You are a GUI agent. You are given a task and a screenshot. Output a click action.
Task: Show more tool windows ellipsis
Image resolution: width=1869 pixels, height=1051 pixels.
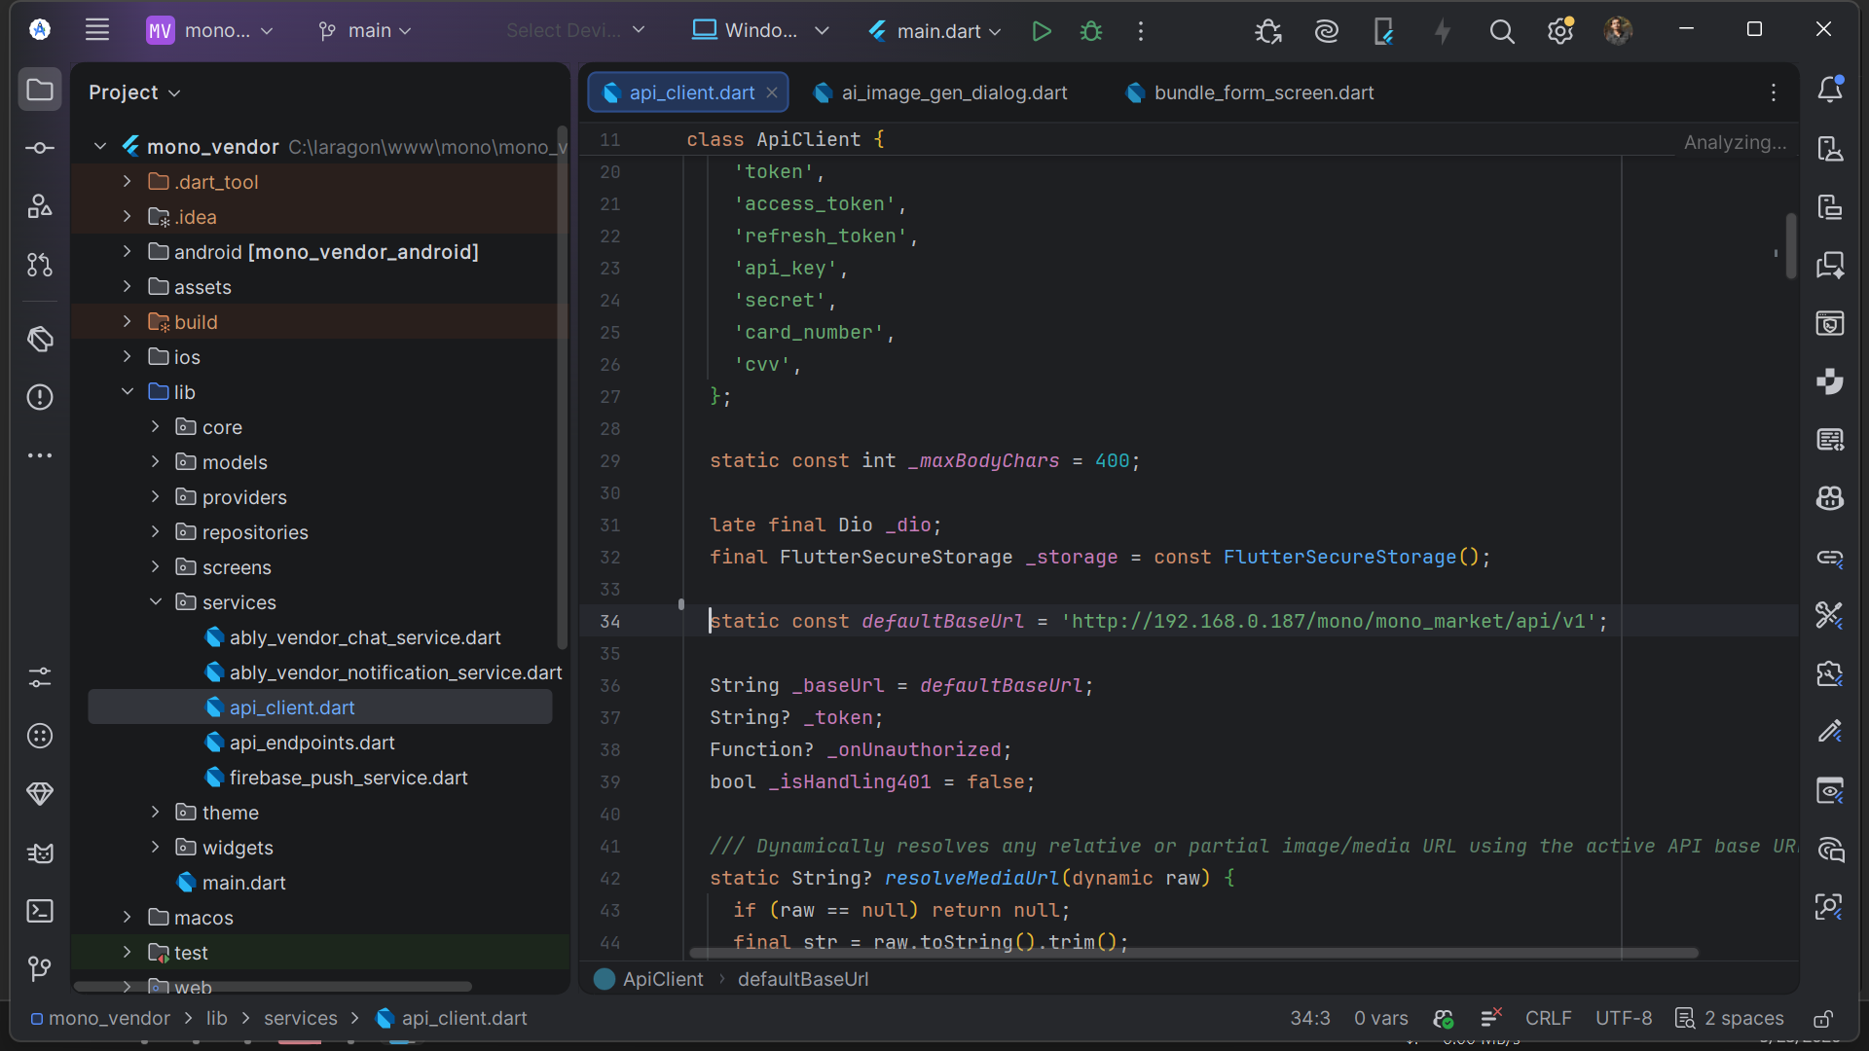[40, 455]
